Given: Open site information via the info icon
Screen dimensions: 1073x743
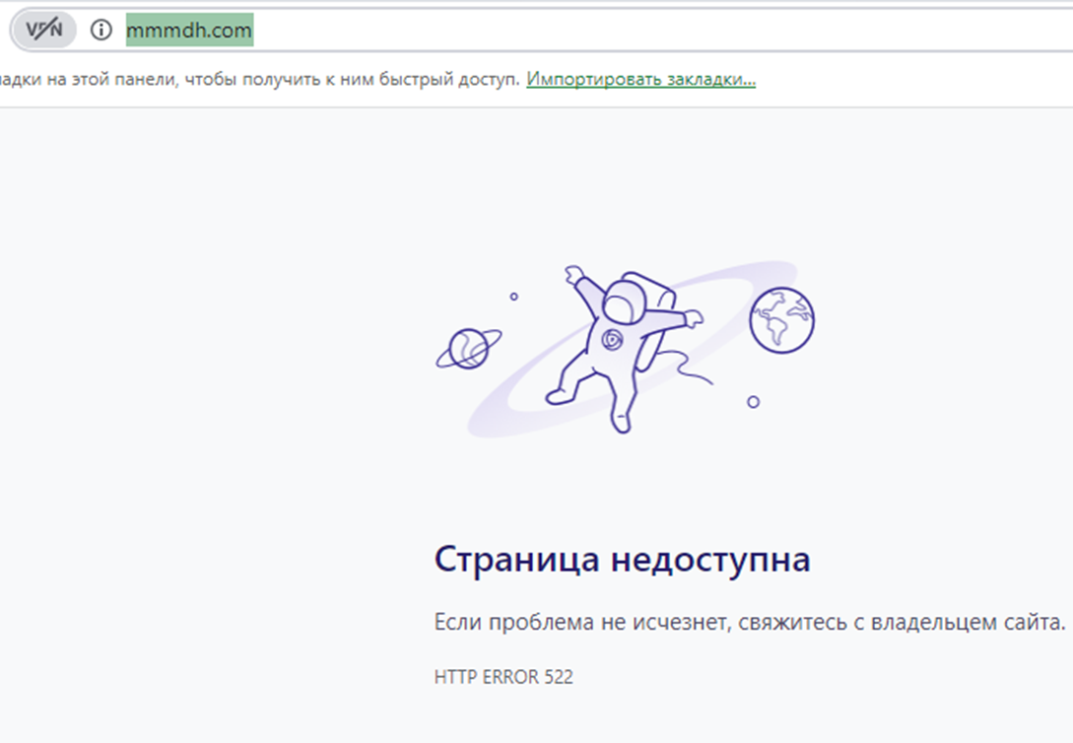Looking at the screenshot, I should (101, 31).
